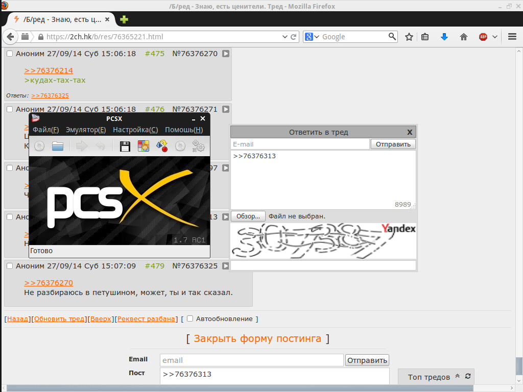Open PCSX Файл menu
Screen dimensions: 523x392
45,130
